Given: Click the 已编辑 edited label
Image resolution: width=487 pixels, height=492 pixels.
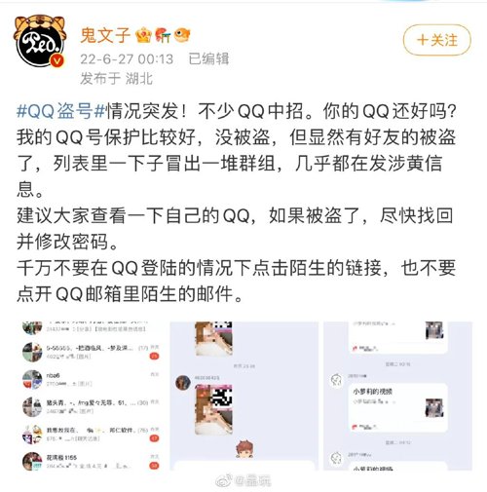Looking at the screenshot, I should (x=208, y=59).
